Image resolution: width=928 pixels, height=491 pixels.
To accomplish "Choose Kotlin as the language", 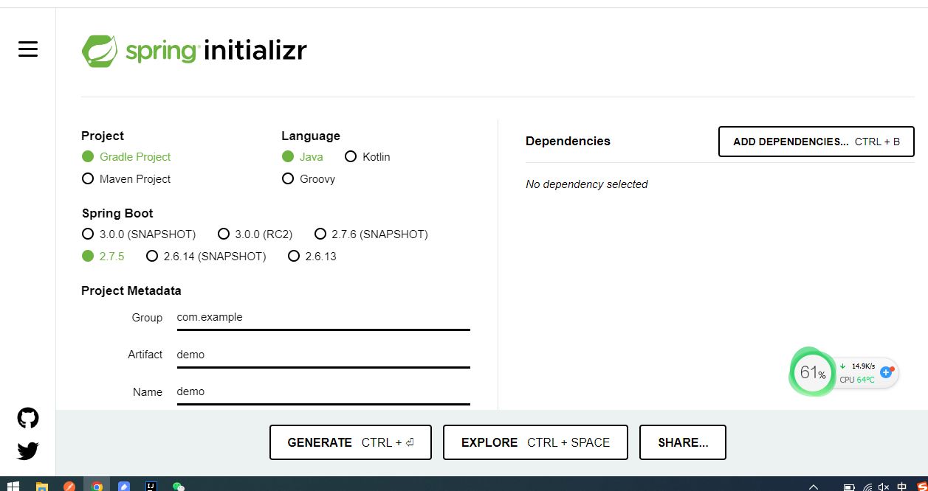I will [367, 157].
